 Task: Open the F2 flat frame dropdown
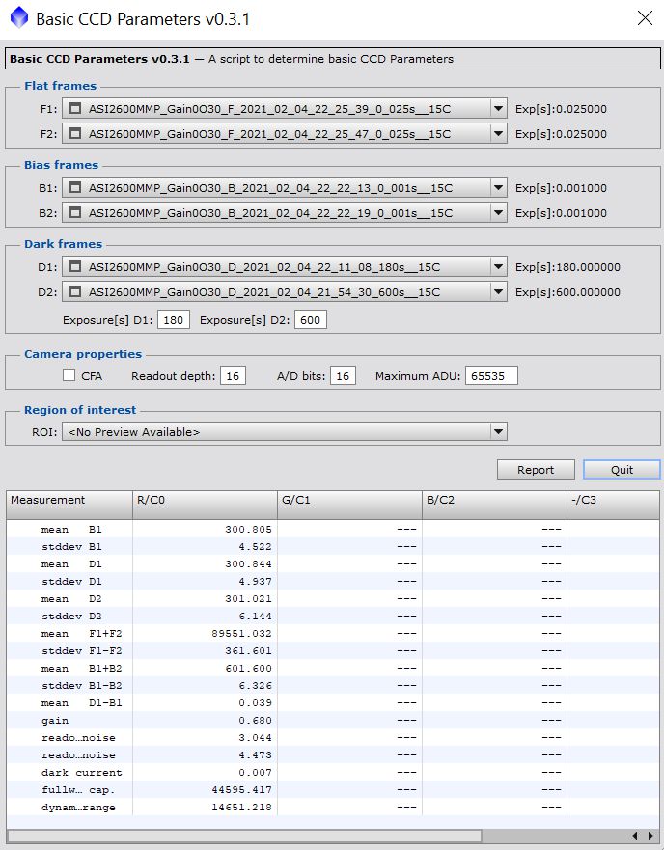coord(498,134)
